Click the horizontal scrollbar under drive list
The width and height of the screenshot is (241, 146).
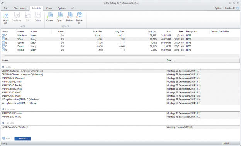click(x=95, y=56)
